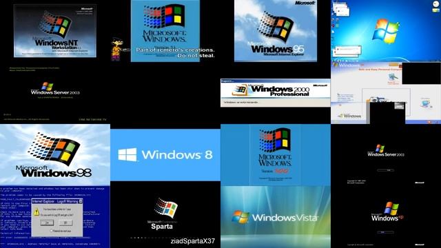Viewport: 441px width, 248px height.
Task: Tick the option below the Logoff Warning buttons
Action: coord(51,231)
